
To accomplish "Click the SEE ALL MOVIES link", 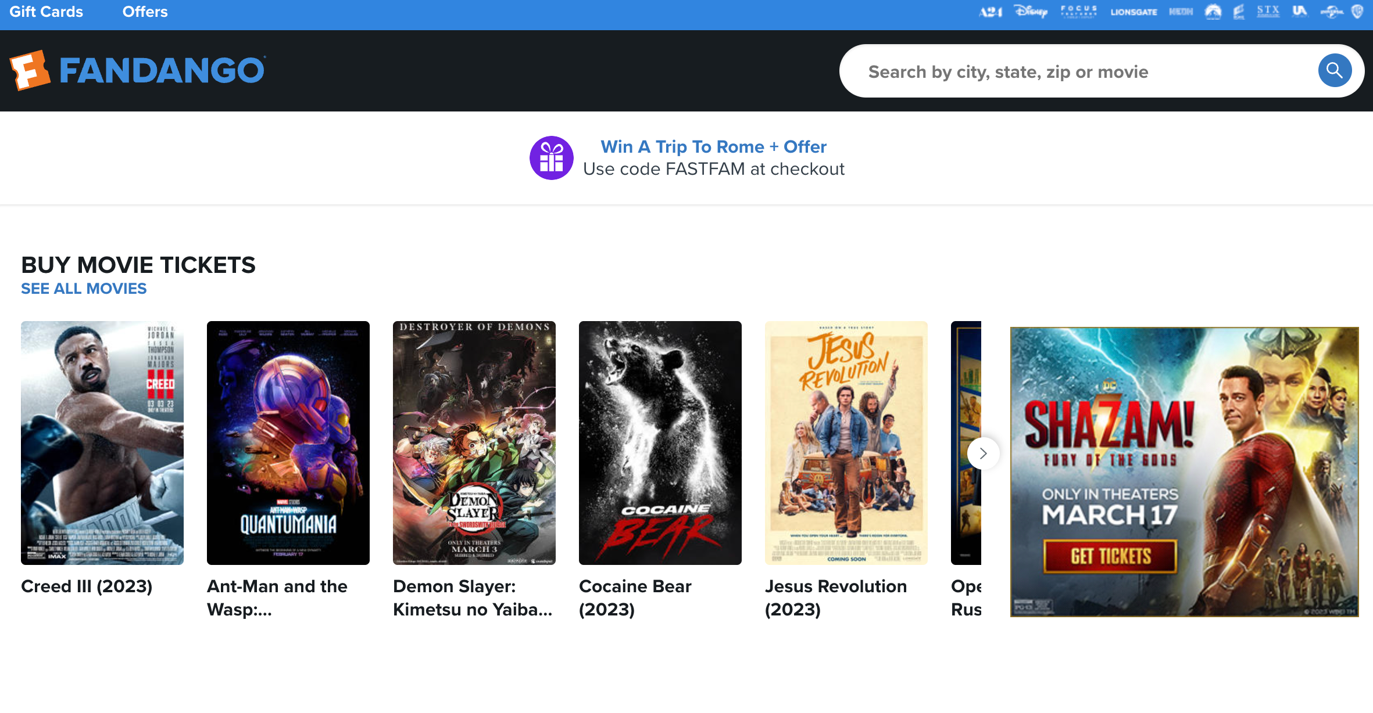I will click(x=84, y=289).
